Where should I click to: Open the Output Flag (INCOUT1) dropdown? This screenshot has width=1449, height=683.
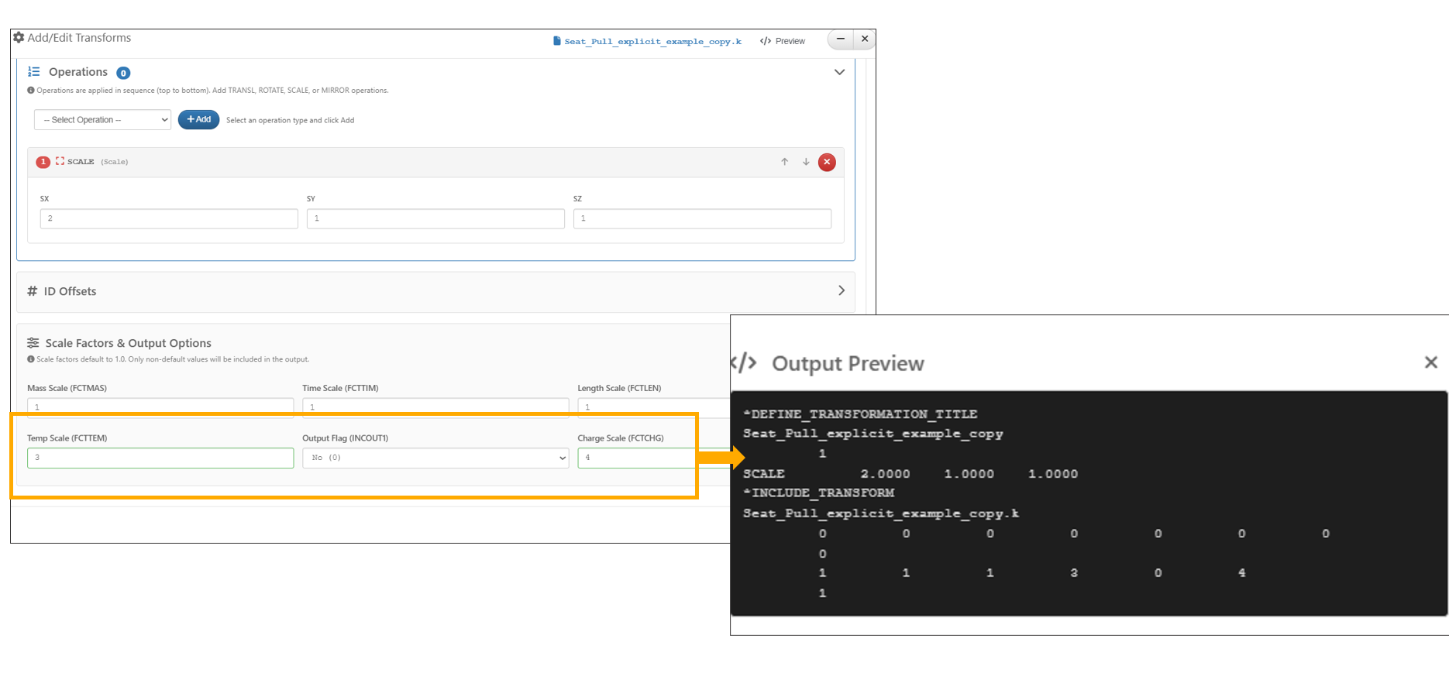click(435, 458)
